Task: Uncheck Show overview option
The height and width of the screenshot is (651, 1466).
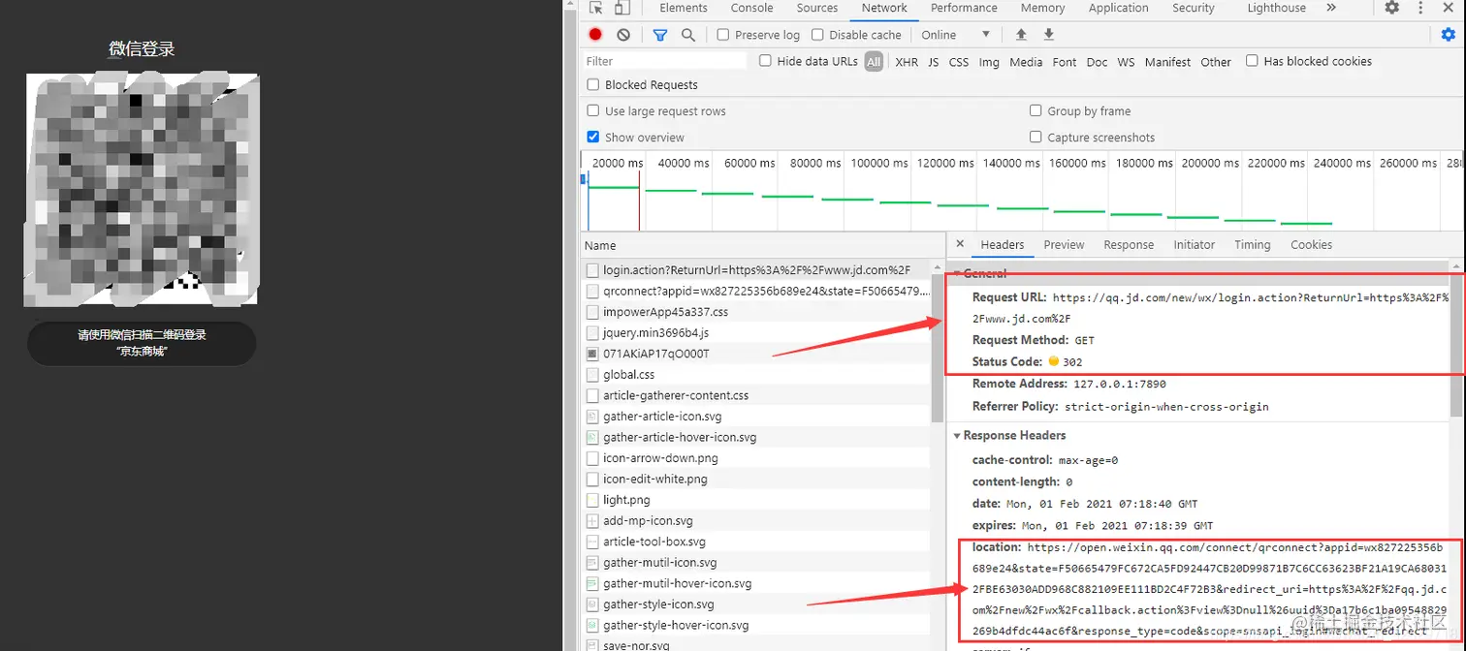Action: click(593, 137)
